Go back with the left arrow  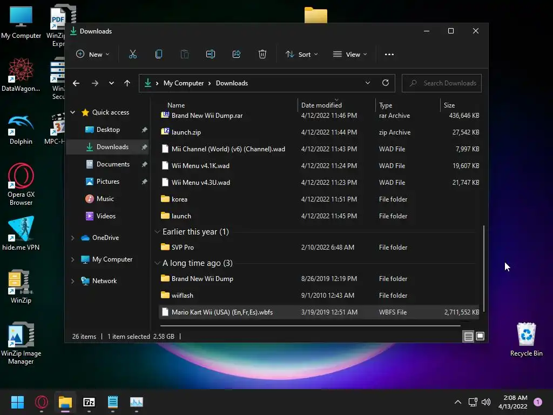point(76,83)
